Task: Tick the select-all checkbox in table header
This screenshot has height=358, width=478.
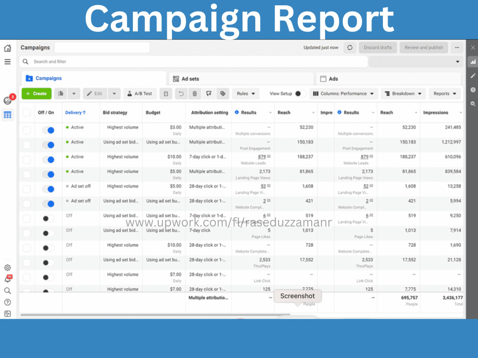Action: click(27, 113)
